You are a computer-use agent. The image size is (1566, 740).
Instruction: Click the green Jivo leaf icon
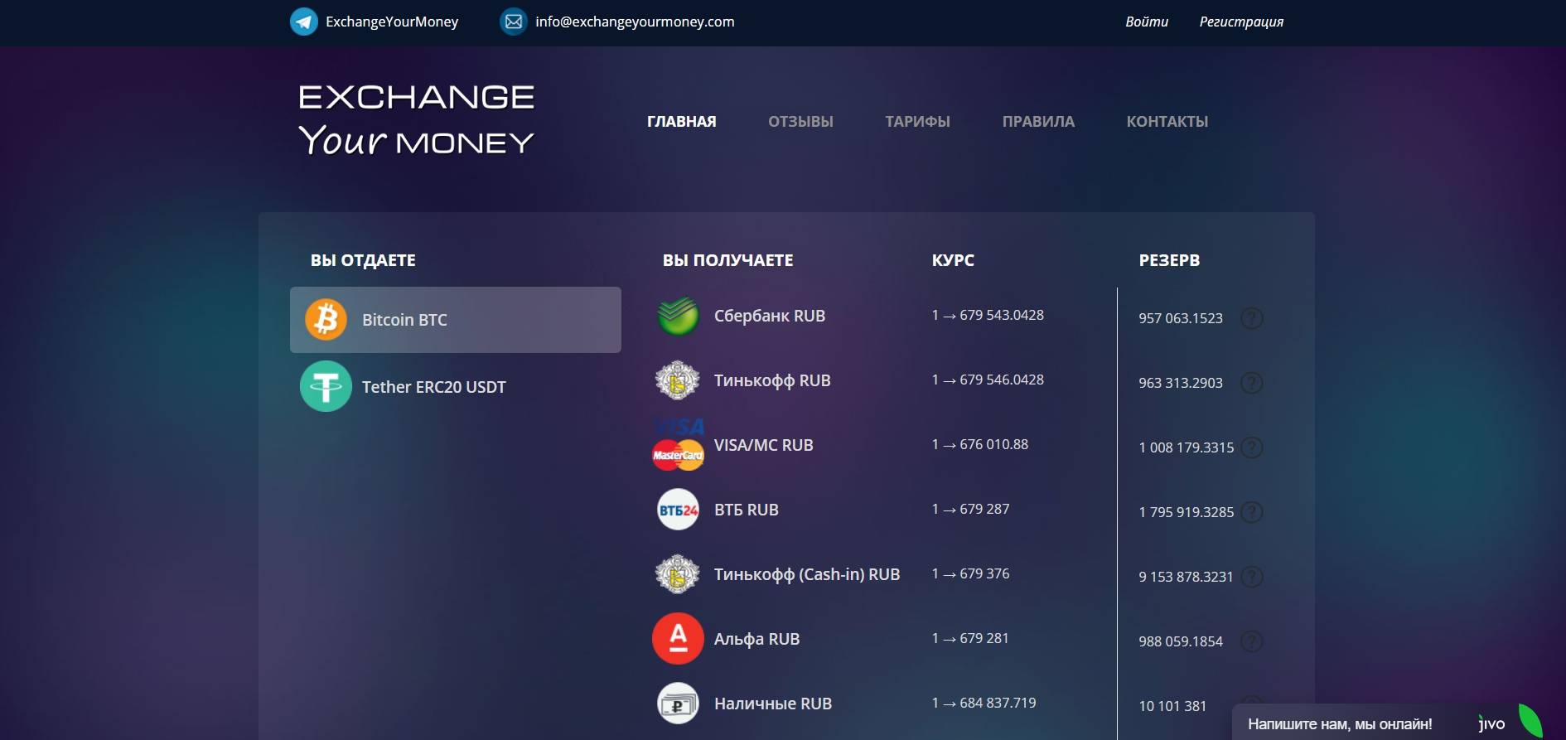(1530, 720)
